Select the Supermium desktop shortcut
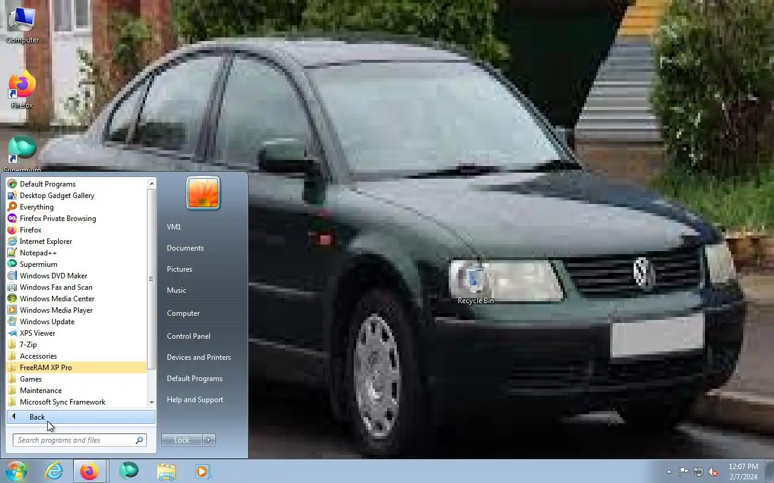This screenshot has width=774, height=483. (22, 155)
